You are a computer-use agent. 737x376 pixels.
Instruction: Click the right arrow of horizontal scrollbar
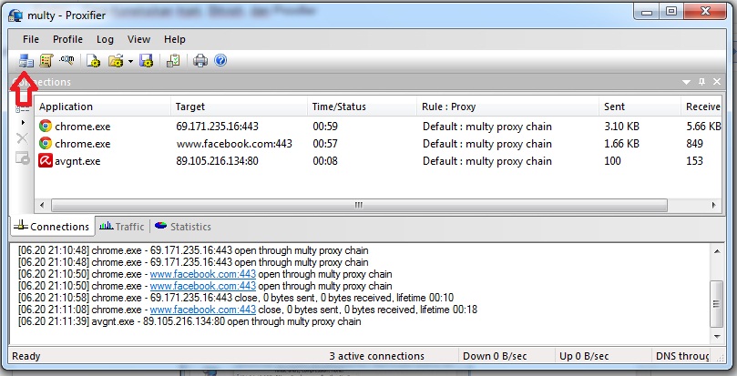[x=714, y=205]
